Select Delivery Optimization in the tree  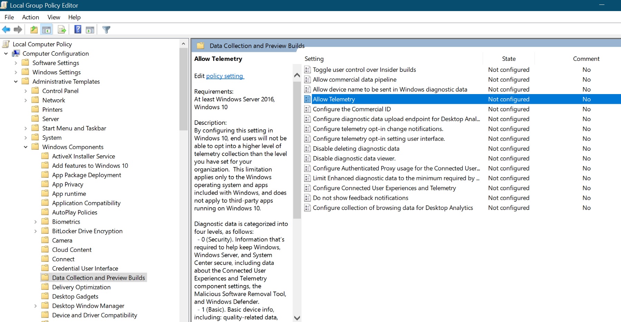click(81, 287)
